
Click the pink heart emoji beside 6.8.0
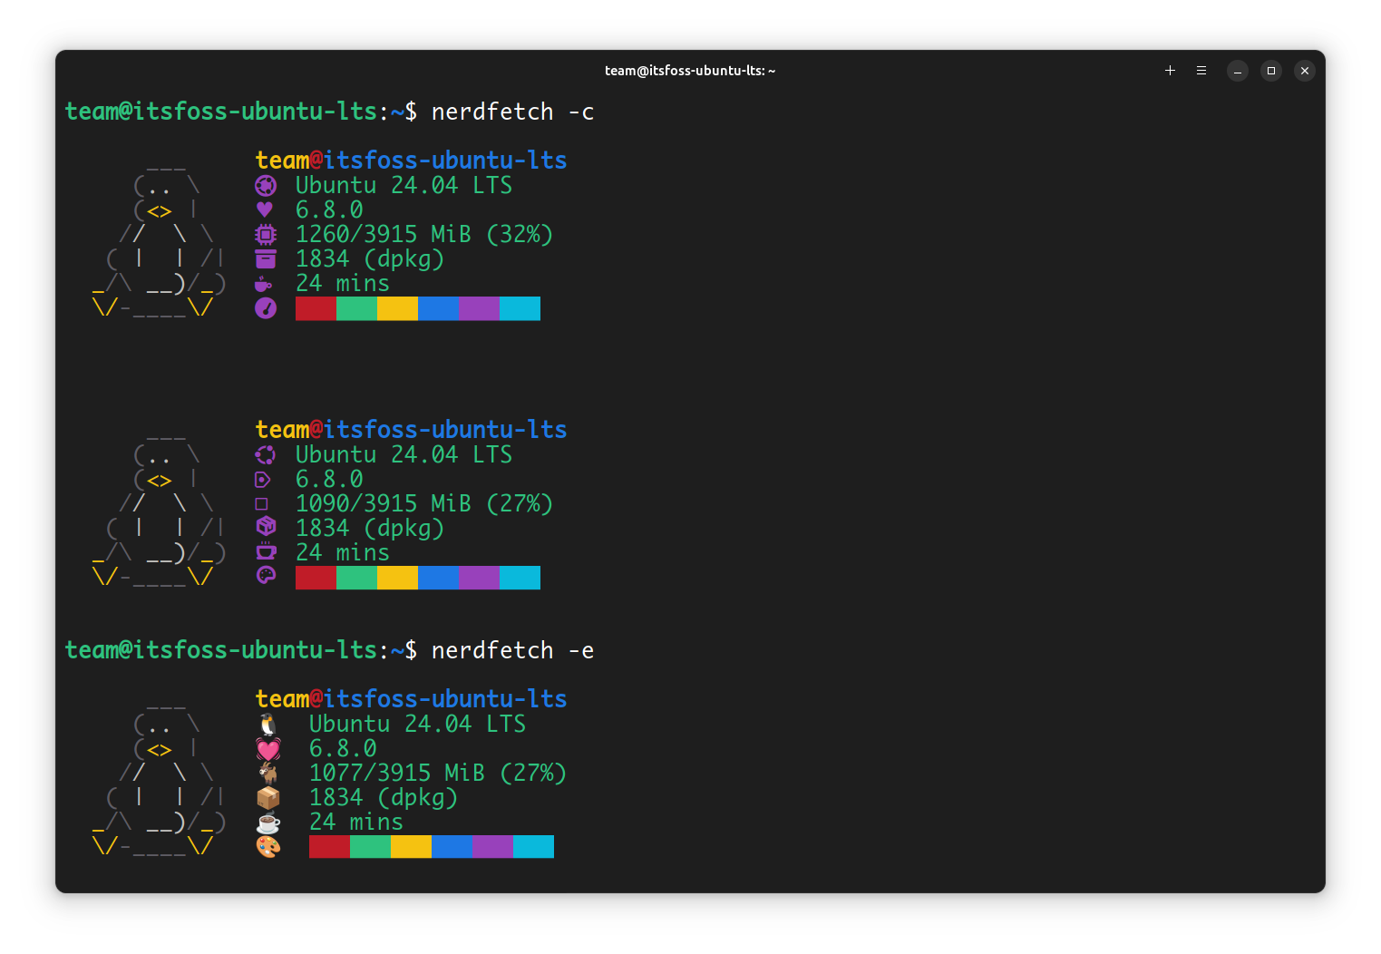(268, 749)
